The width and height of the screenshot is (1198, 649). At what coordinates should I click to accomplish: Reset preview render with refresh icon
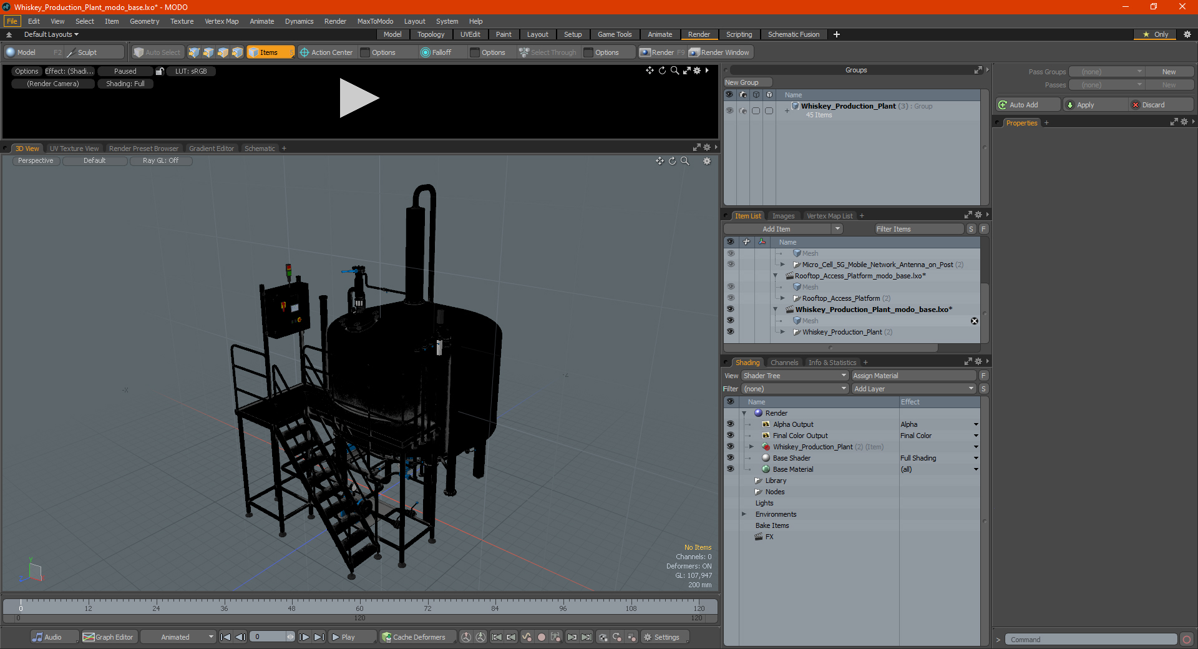click(662, 71)
